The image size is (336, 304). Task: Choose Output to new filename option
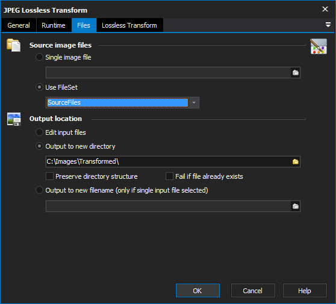(x=39, y=190)
